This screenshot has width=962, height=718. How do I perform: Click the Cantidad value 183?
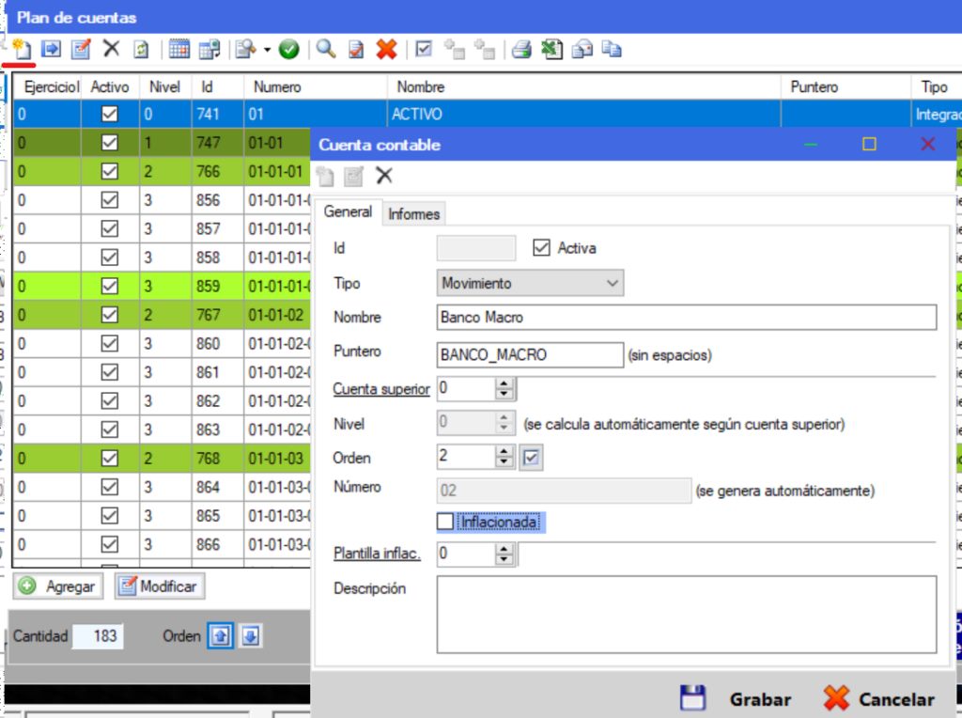[x=98, y=635]
